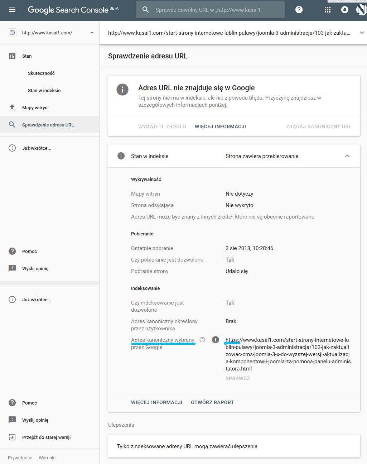Viewport: 367px width, 464px height.
Task: Open the notifications bell
Action: coord(344,10)
